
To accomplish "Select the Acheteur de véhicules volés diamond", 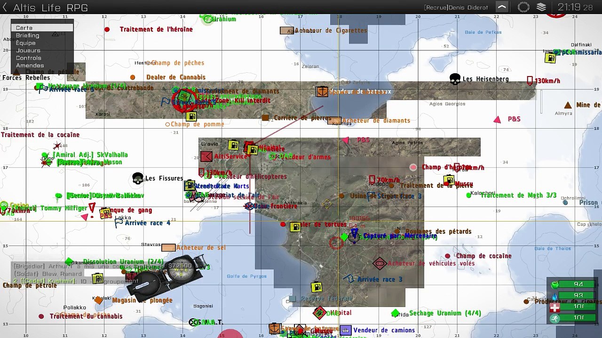I will point(380,263).
